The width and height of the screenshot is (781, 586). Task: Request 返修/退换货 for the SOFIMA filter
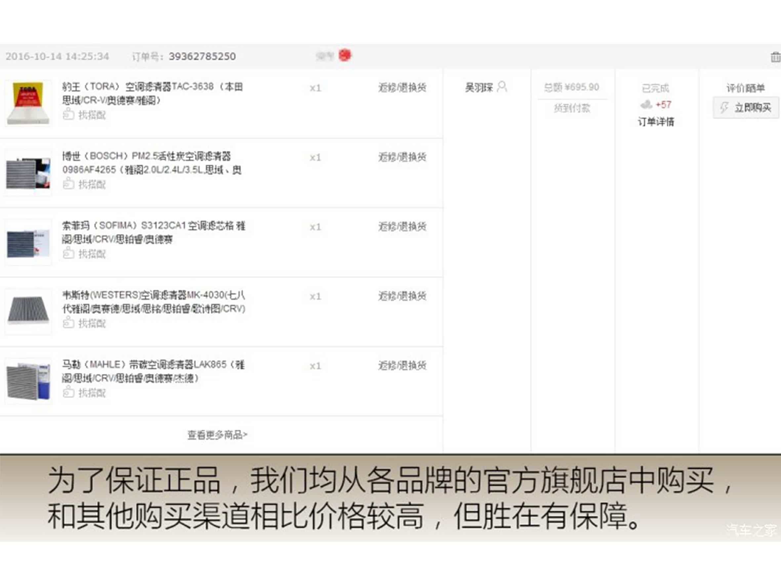[x=402, y=226]
